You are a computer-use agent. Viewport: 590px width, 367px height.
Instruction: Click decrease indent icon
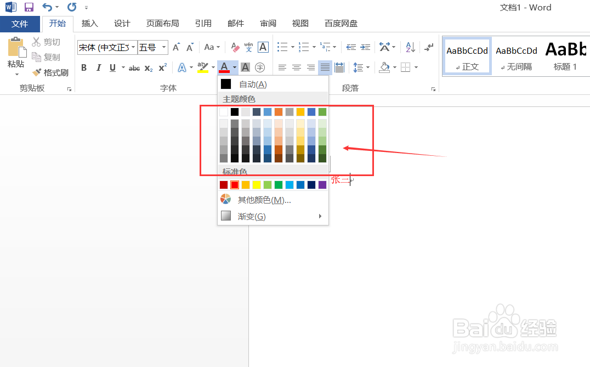[x=351, y=47]
